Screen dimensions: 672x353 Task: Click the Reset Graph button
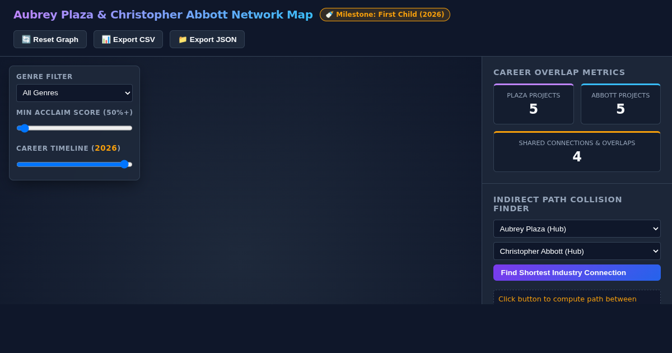[x=50, y=39]
